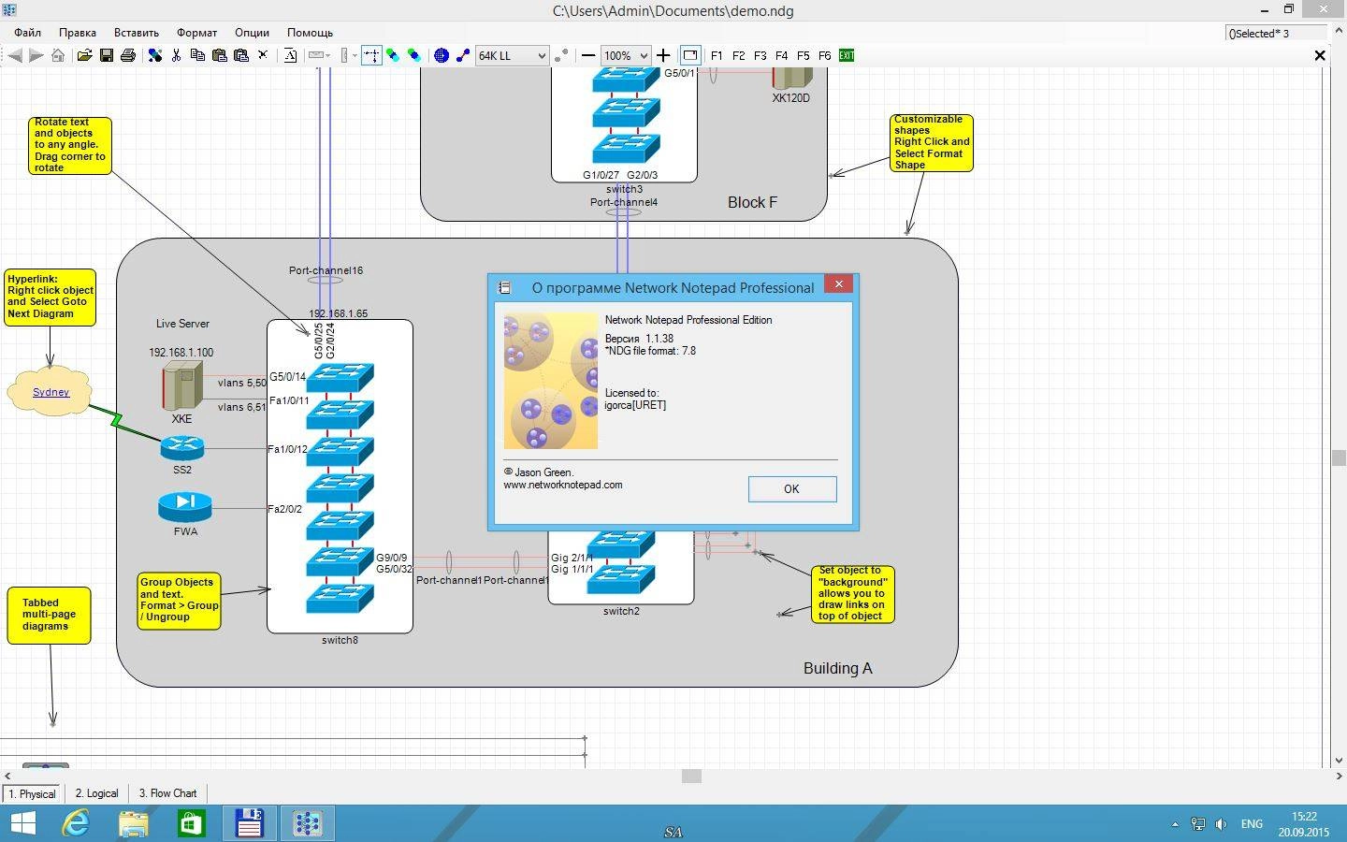The height and width of the screenshot is (842, 1347).
Task: Delete selection with small X icon
Action: coord(263,55)
